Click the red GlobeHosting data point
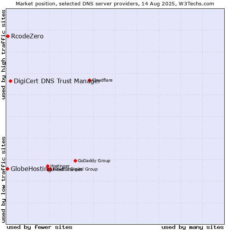 click(8, 169)
